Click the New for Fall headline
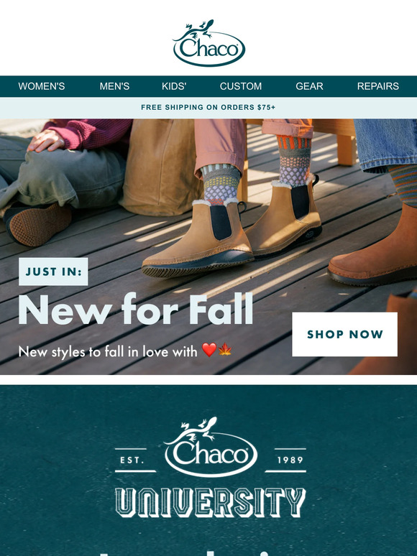The width and height of the screenshot is (417, 556). (136, 309)
